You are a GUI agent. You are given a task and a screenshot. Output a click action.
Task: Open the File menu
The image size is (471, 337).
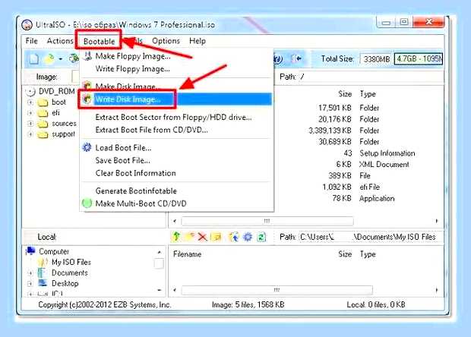32,41
